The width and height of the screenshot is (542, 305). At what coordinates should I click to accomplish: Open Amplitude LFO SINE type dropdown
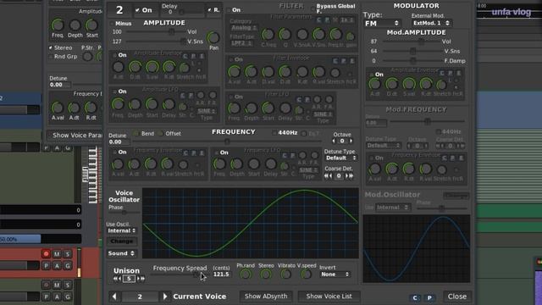[x=207, y=111]
